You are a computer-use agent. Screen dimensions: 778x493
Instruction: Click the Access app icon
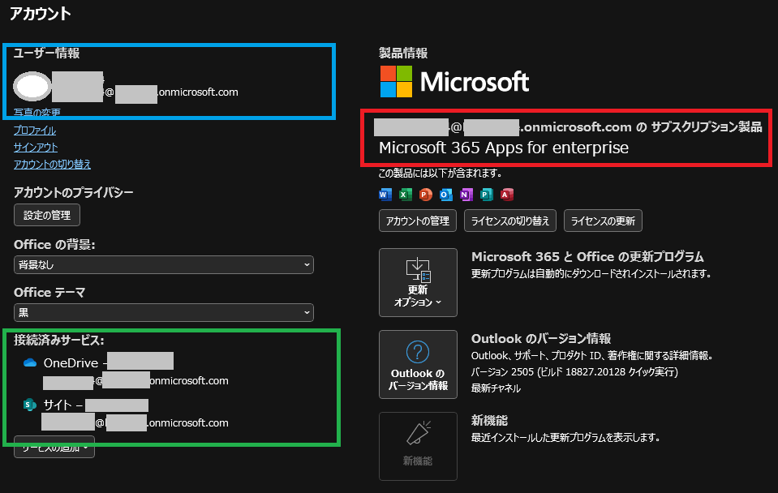[x=506, y=195]
